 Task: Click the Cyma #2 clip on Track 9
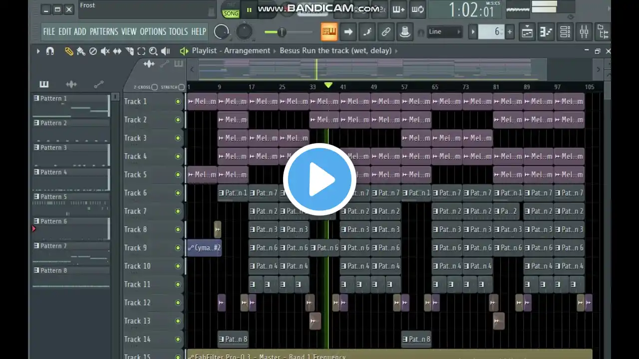click(204, 248)
